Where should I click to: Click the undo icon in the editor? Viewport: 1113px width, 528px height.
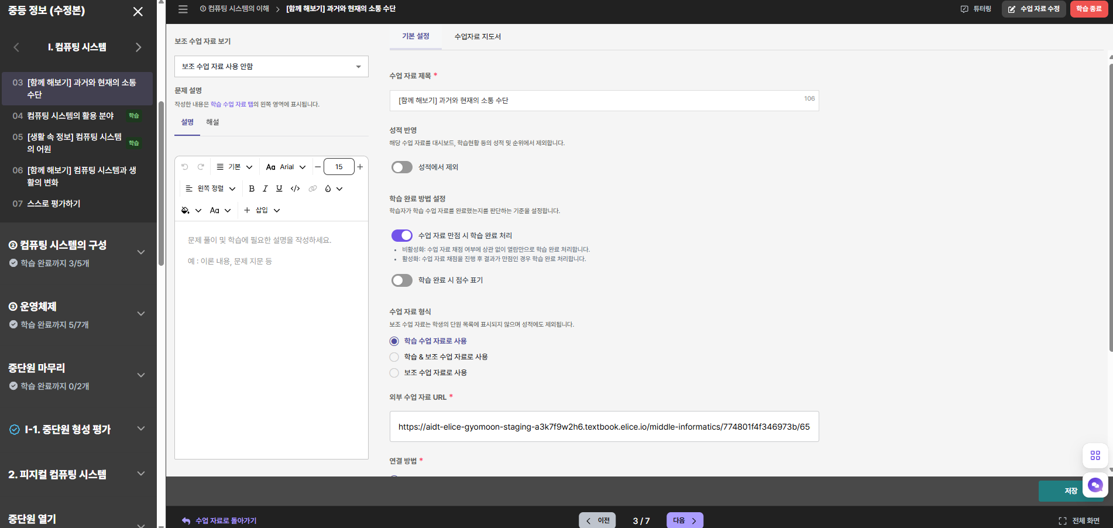pyautogui.click(x=185, y=167)
